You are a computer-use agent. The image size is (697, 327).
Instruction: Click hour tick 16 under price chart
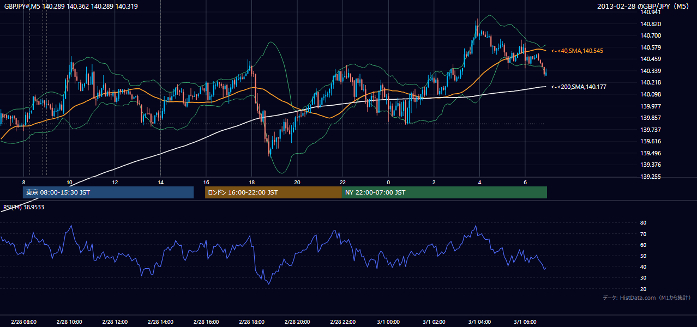tap(206, 182)
